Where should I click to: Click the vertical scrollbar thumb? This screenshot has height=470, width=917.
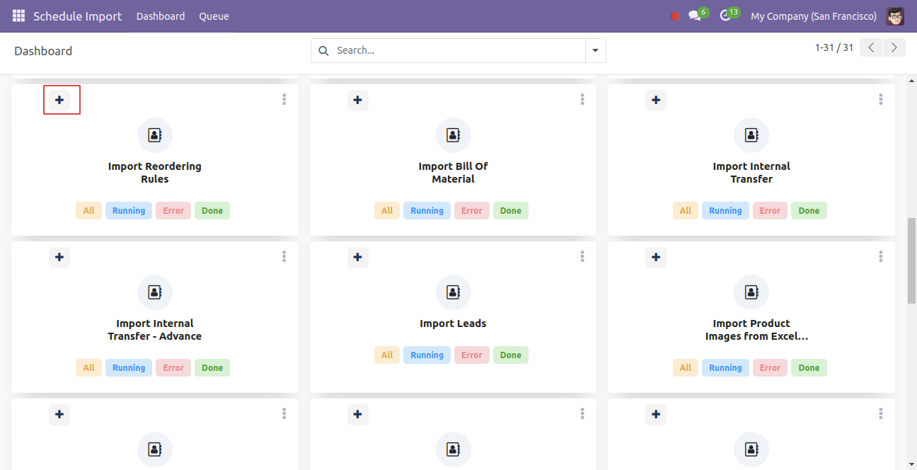911,260
